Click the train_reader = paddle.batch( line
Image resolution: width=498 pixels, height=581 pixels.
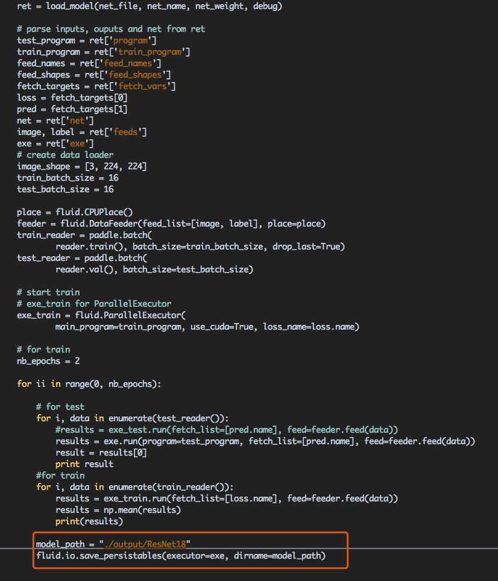pos(84,235)
